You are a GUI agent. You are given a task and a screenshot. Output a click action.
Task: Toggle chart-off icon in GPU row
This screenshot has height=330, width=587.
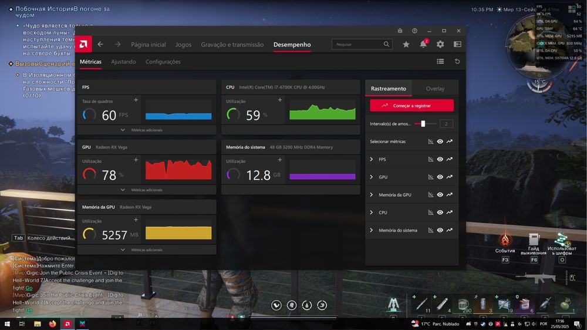point(430,177)
